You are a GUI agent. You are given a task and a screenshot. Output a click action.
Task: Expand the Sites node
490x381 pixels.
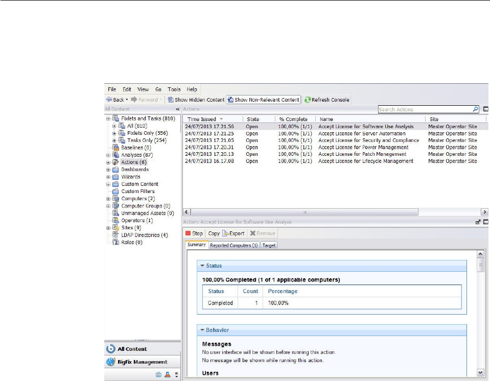point(108,228)
